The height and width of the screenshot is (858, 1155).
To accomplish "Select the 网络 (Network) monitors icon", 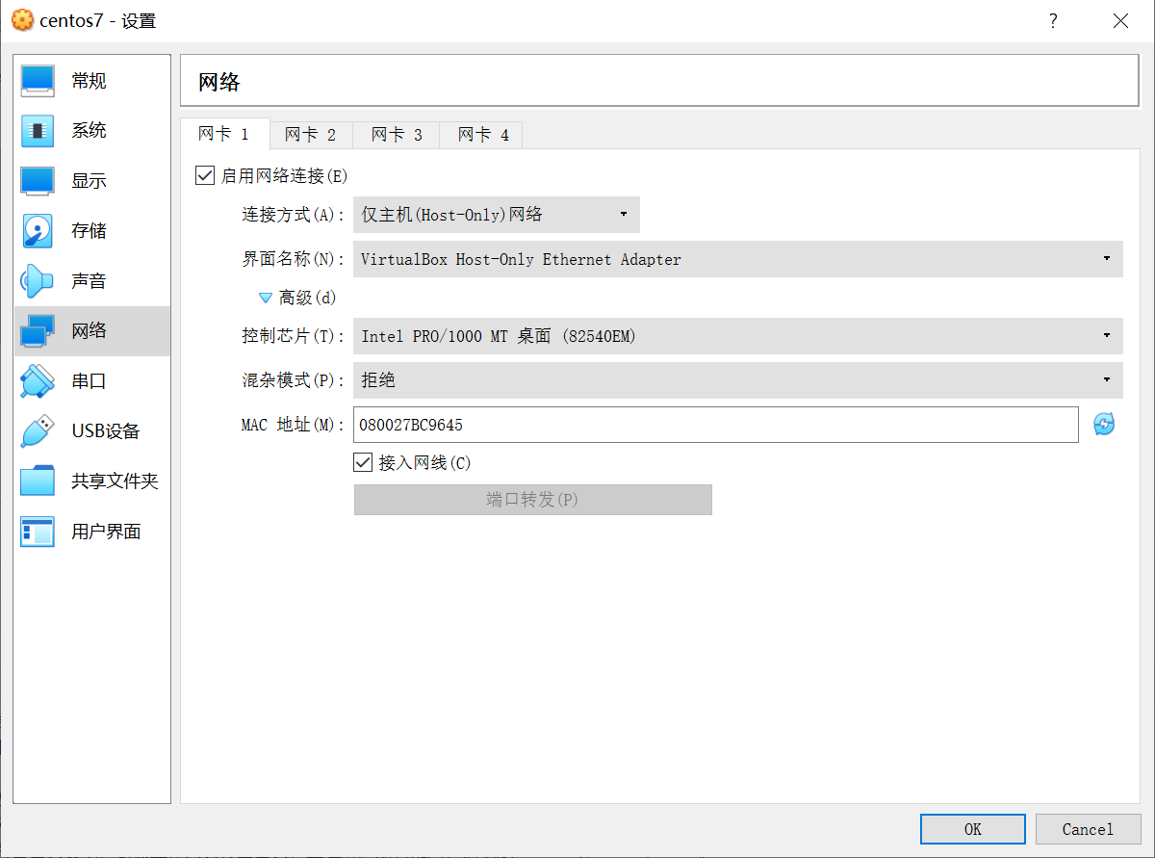I will 38,331.
